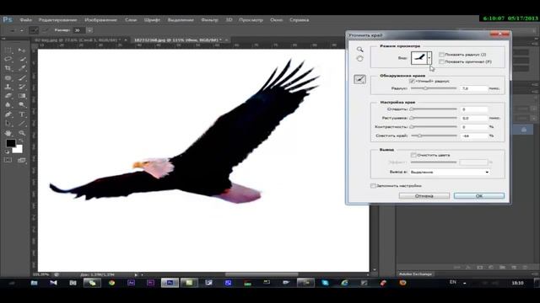Select the Quick Selection tool
Screen dimensions: 540x303
(22, 59)
